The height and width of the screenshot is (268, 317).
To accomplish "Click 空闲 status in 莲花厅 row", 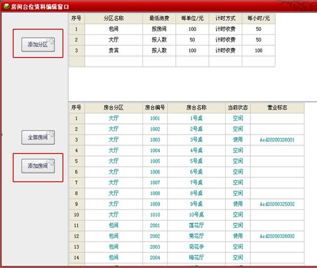I will pos(238,226).
